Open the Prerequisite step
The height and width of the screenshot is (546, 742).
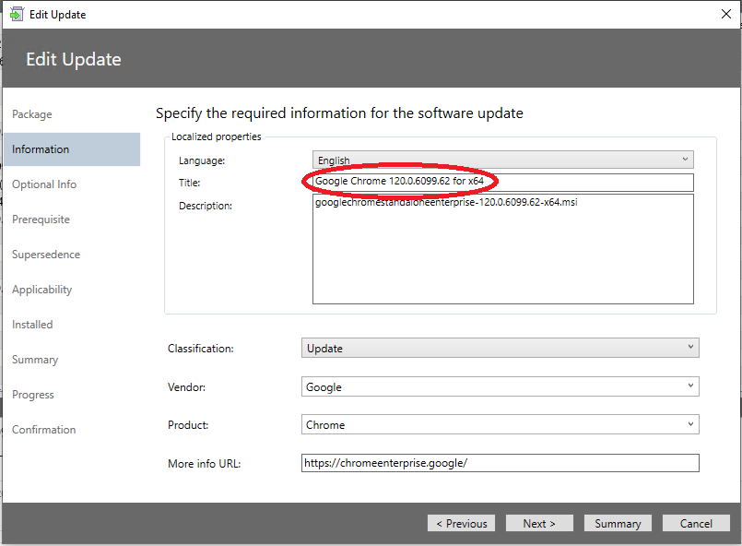click(41, 220)
